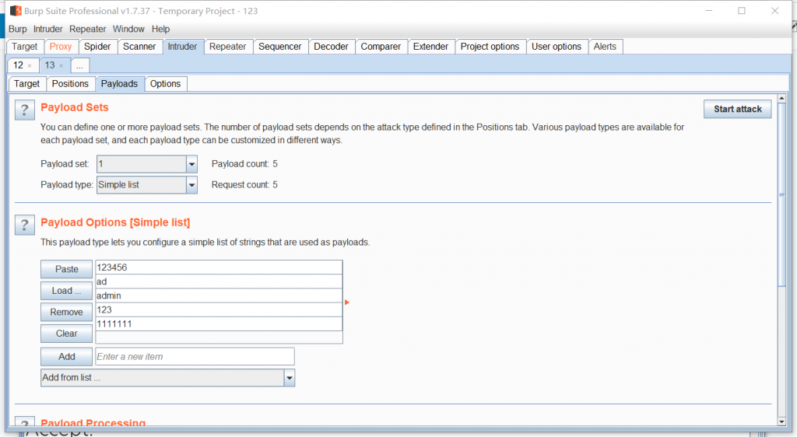Select the admin entry in payload list
The height and width of the screenshot is (437, 797).
click(218, 295)
